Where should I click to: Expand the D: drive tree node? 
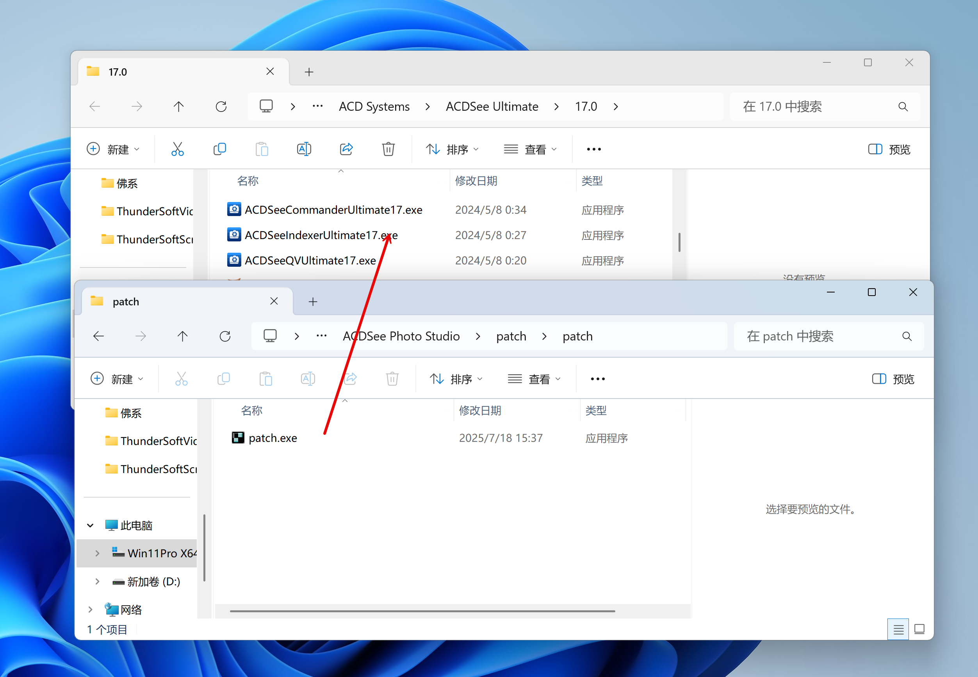click(97, 581)
